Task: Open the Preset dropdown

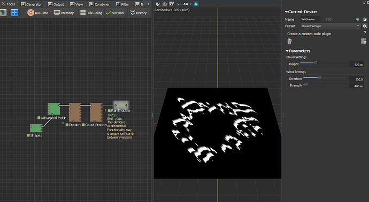Action: [x=330, y=26]
